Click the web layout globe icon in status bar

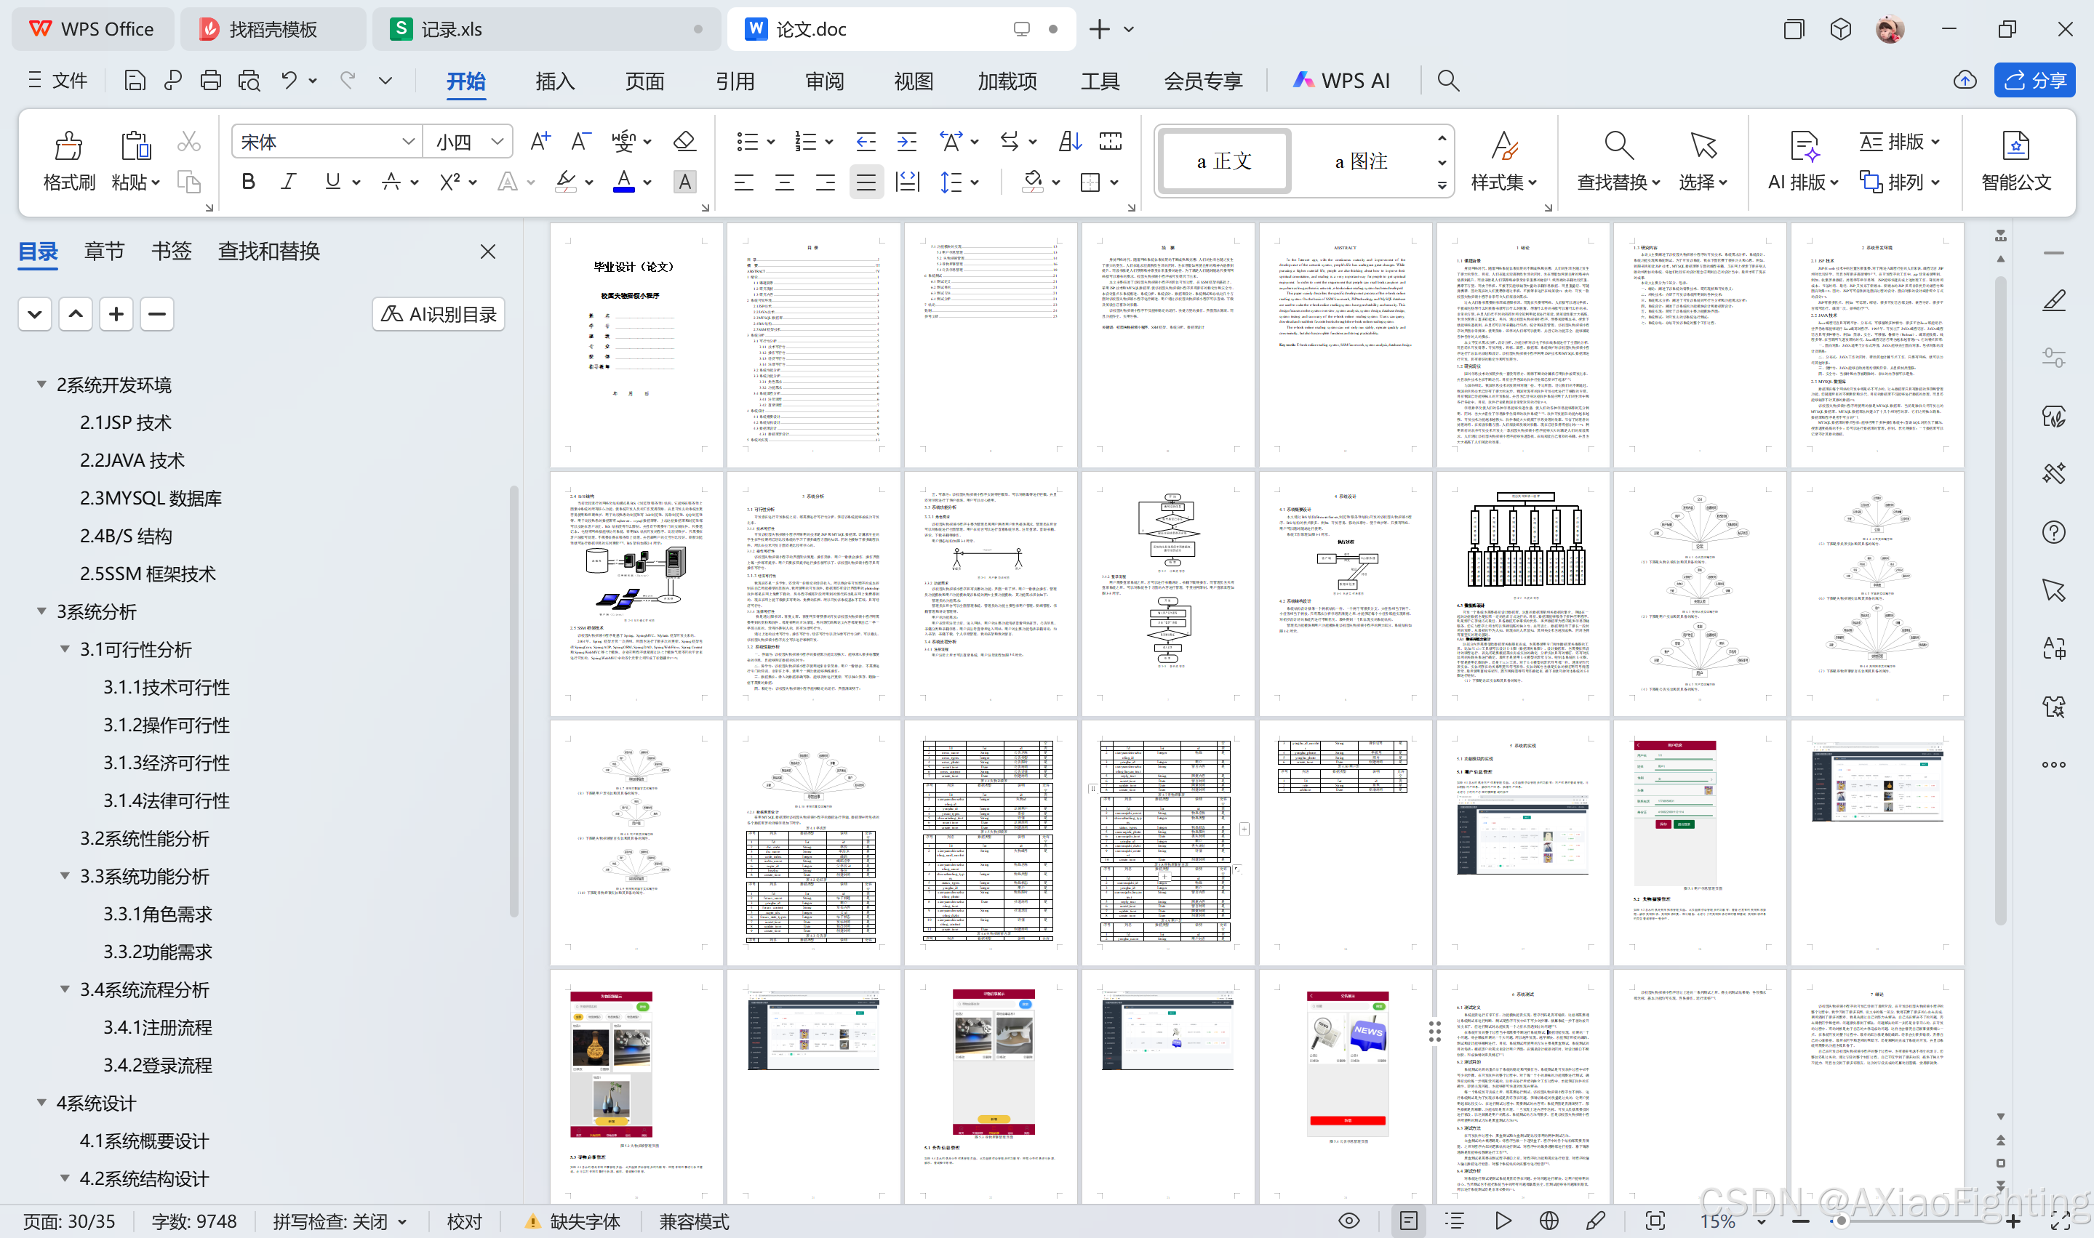point(1549,1221)
